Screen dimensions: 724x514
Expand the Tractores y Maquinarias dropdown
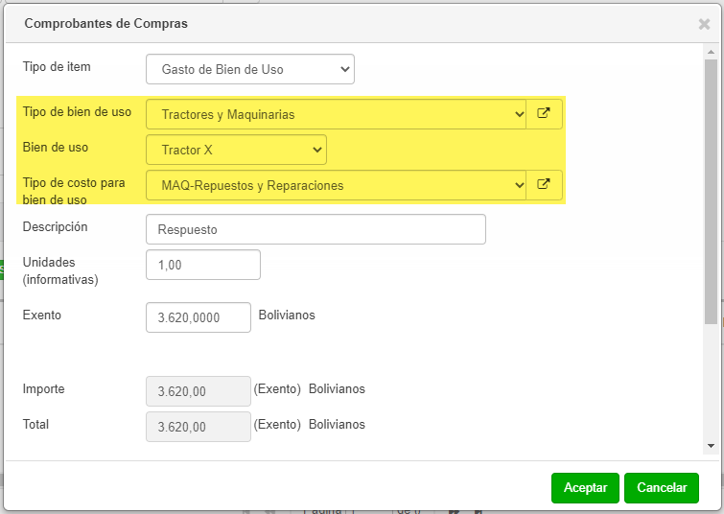(337, 114)
